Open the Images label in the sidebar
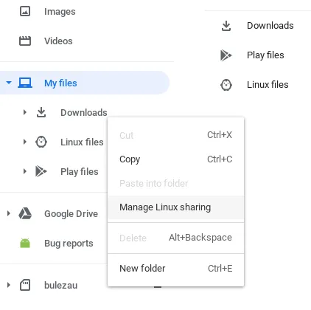 click(60, 12)
